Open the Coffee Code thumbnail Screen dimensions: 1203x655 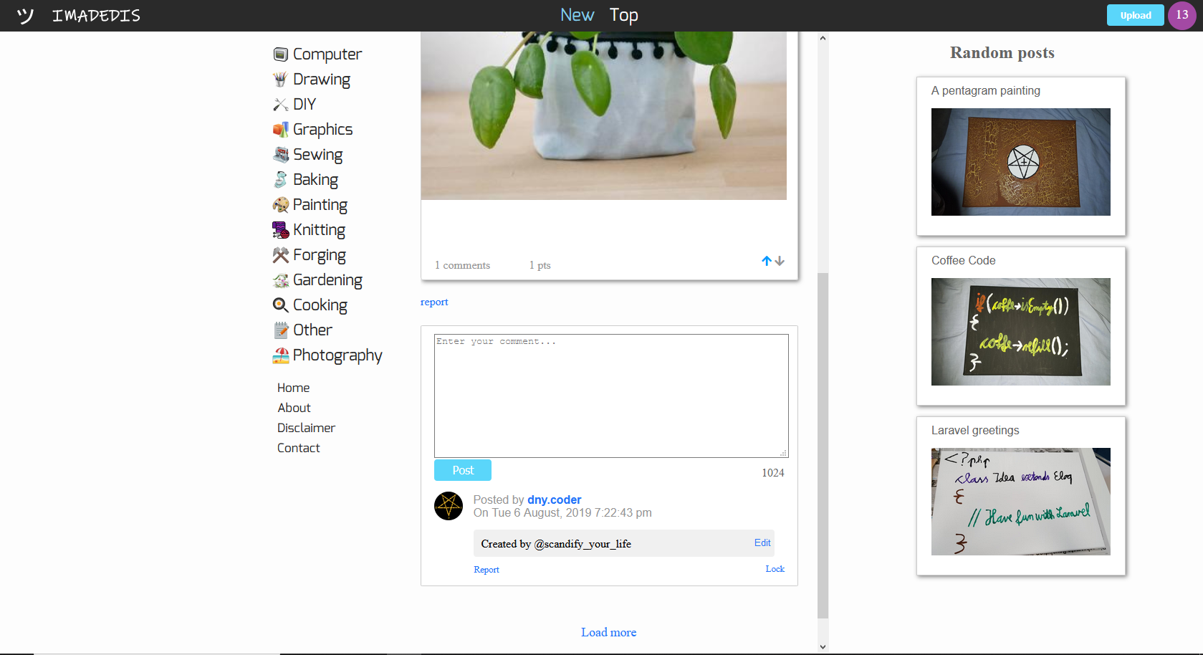point(1021,332)
